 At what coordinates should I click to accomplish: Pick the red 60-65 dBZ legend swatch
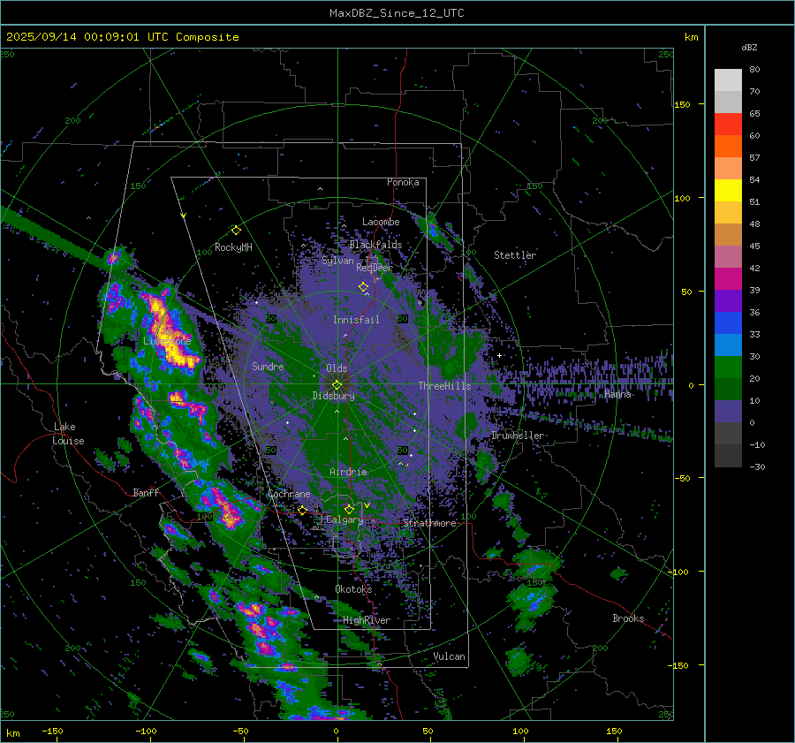pos(728,125)
